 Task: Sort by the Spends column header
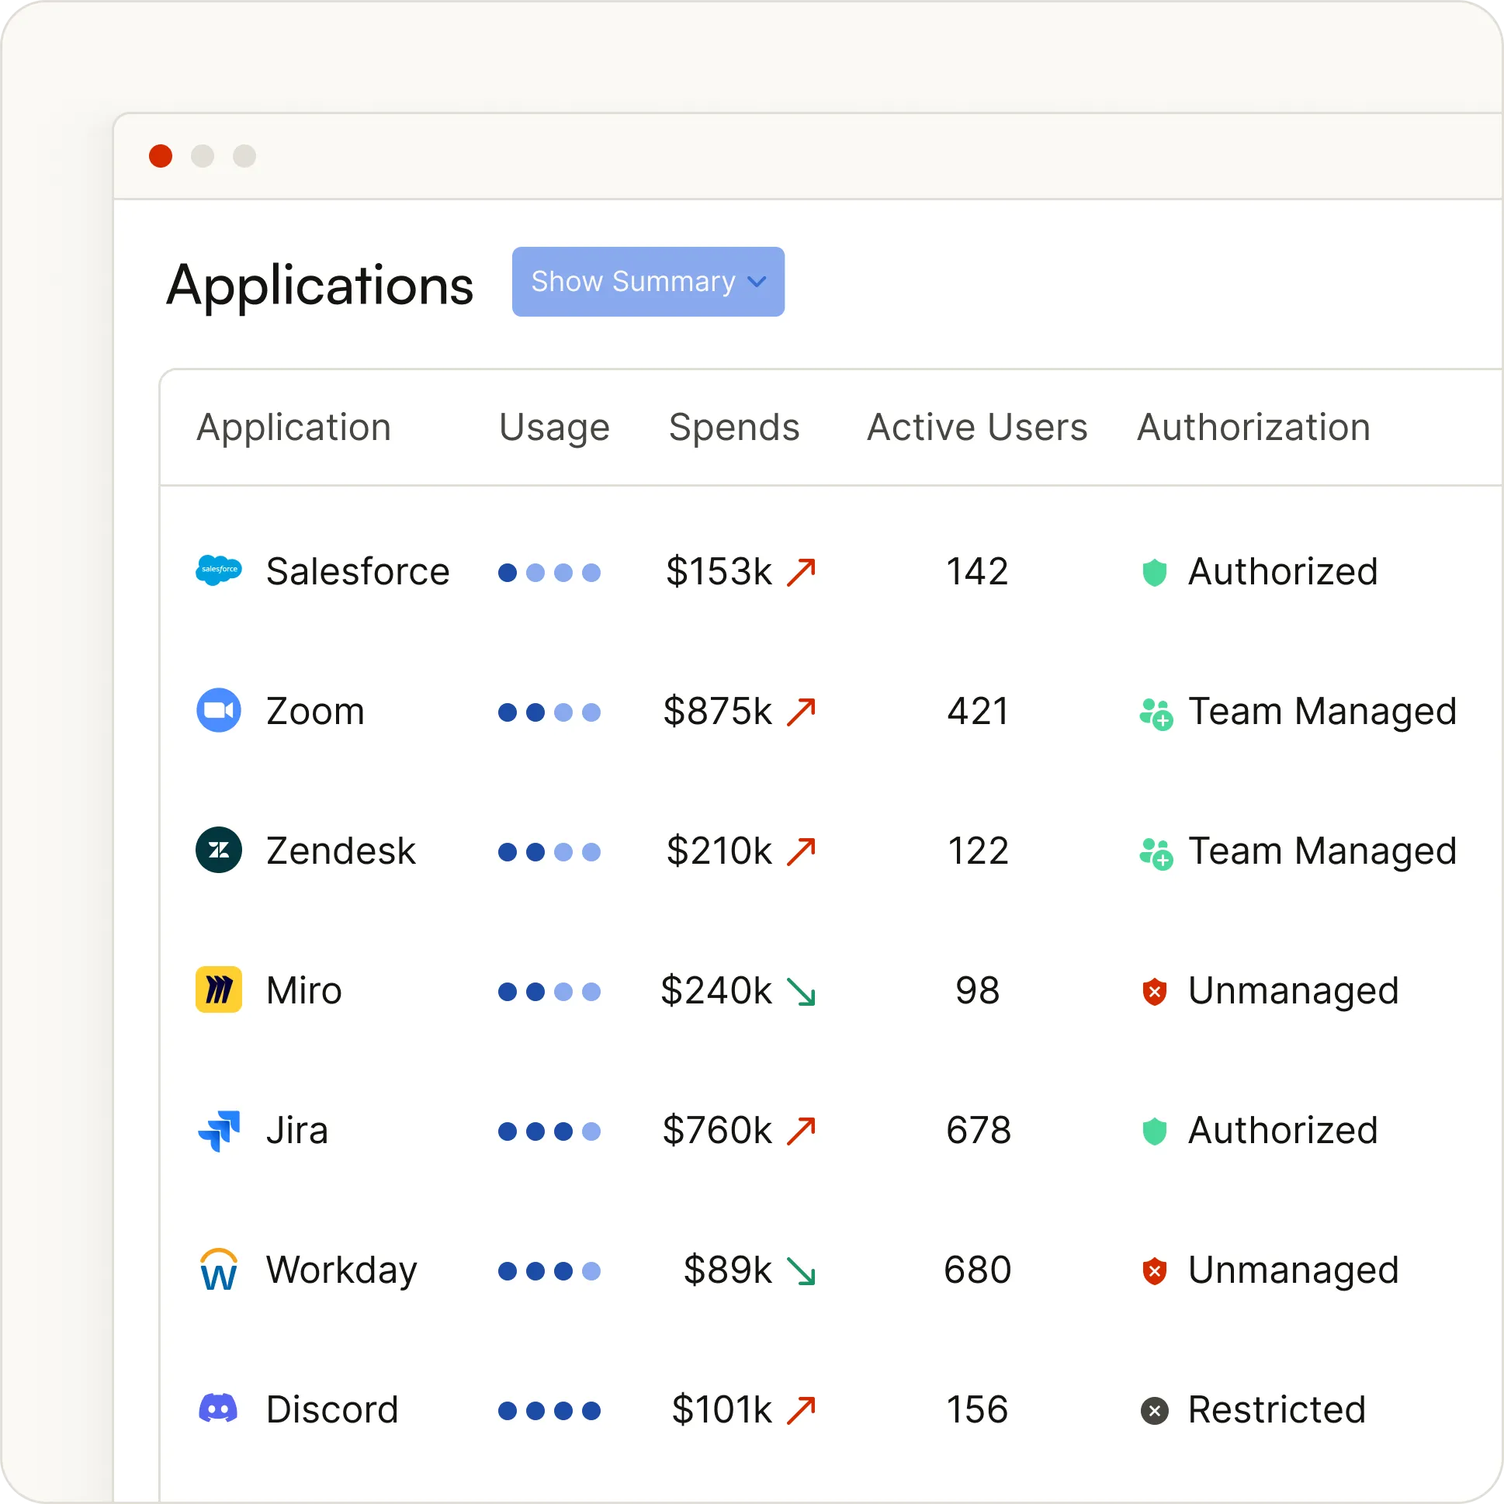(x=734, y=428)
